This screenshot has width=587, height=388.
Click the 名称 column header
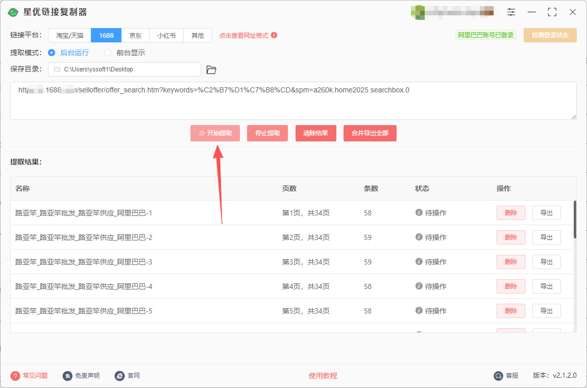[x=22, y=188]
